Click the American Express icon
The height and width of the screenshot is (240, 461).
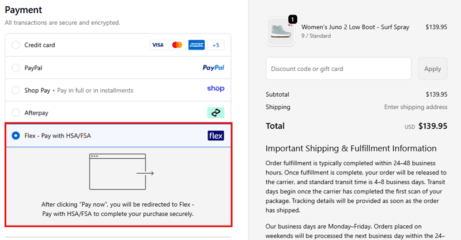click(x=197, y=45)
